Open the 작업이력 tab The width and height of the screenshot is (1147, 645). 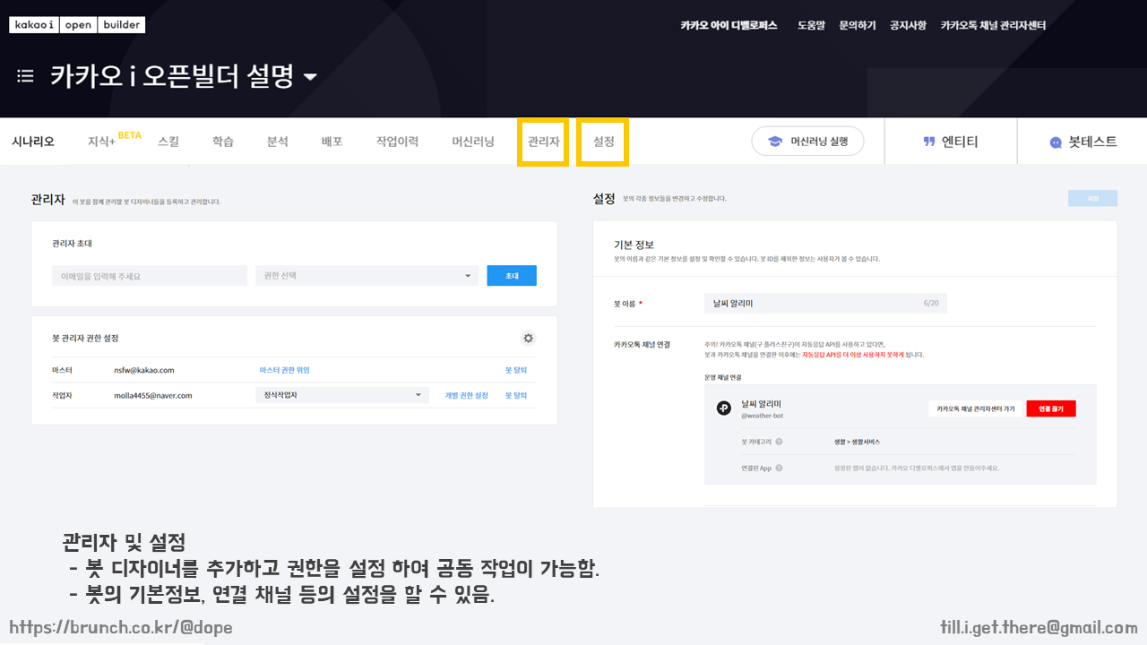click(x=397, y=142)
